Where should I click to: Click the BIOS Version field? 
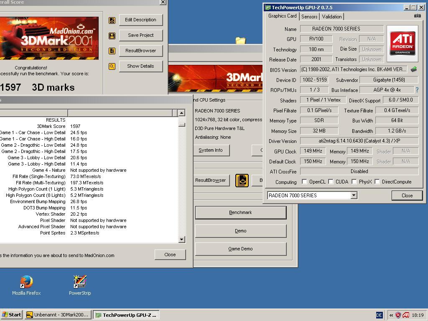[x=354, y=69]
